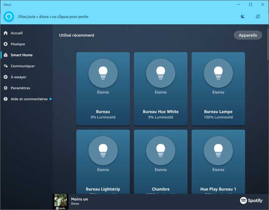This screenshot has width=269, height=210.
Task: Click the question mark icon beside Aide
Action: (5, 99)
